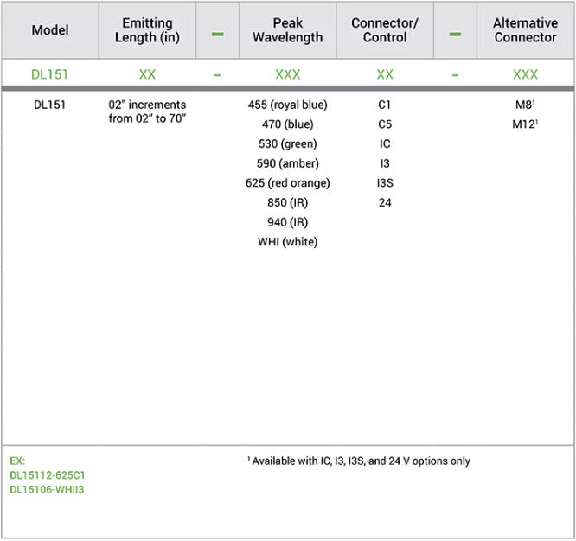Select the 455 (royal blue) wavelength
Viewport: 576px width, 541px height.
[287, 105]
